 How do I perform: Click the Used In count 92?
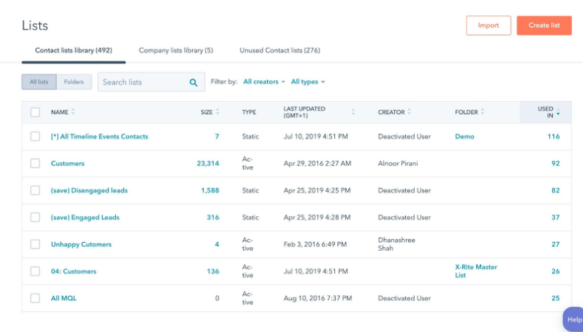(556, 163)
